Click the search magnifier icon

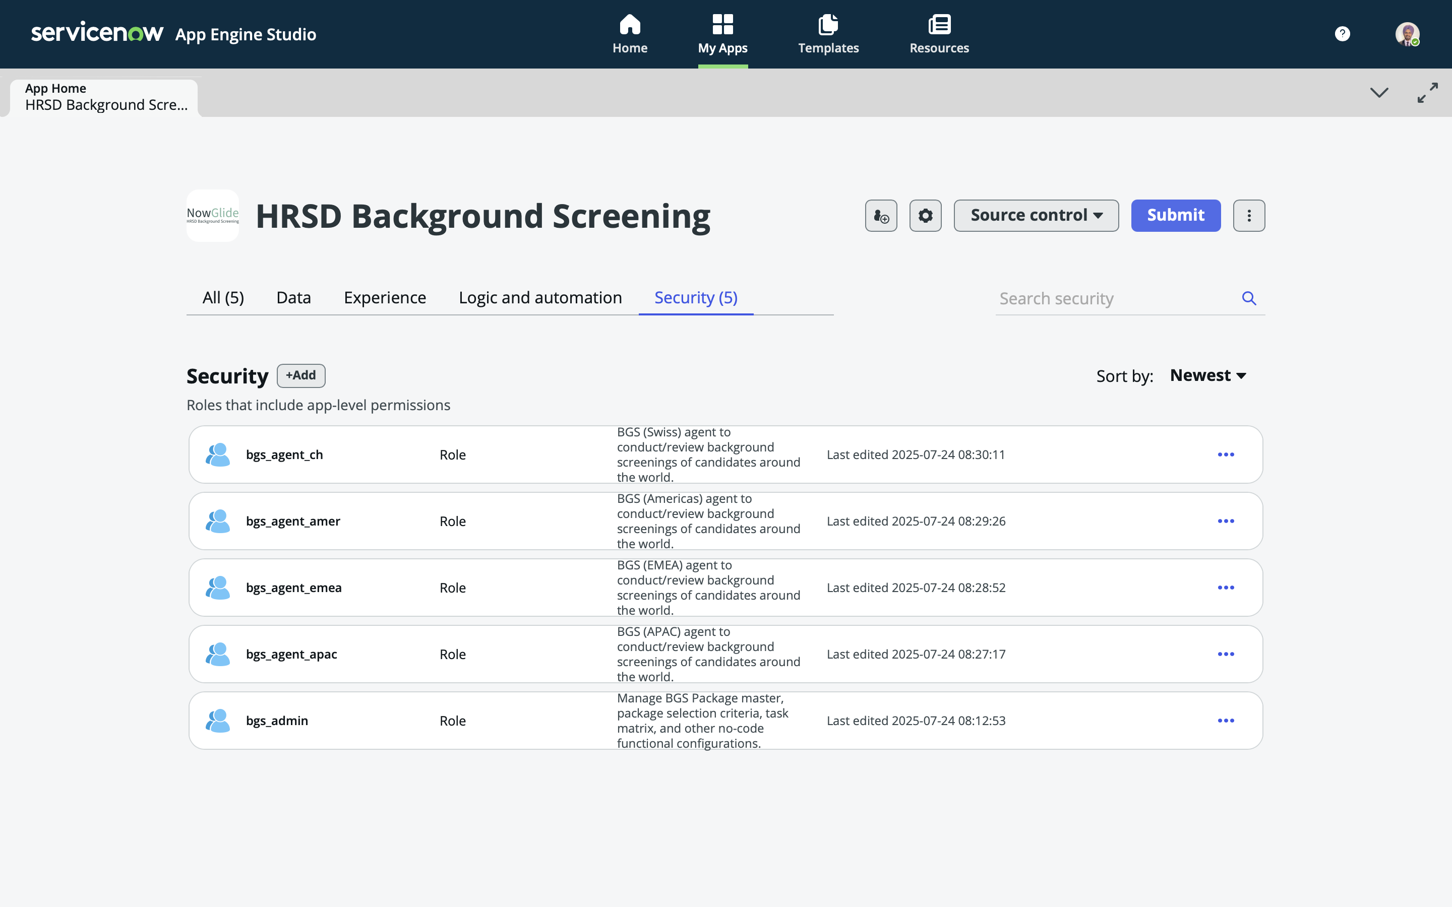tap(1249, 298)
